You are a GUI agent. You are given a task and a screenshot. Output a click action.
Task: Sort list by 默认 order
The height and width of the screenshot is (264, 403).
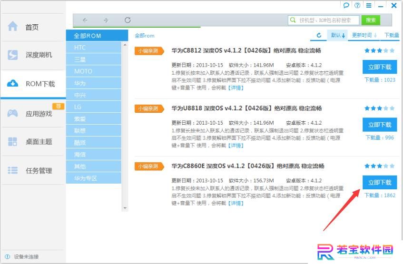(338, 35)
